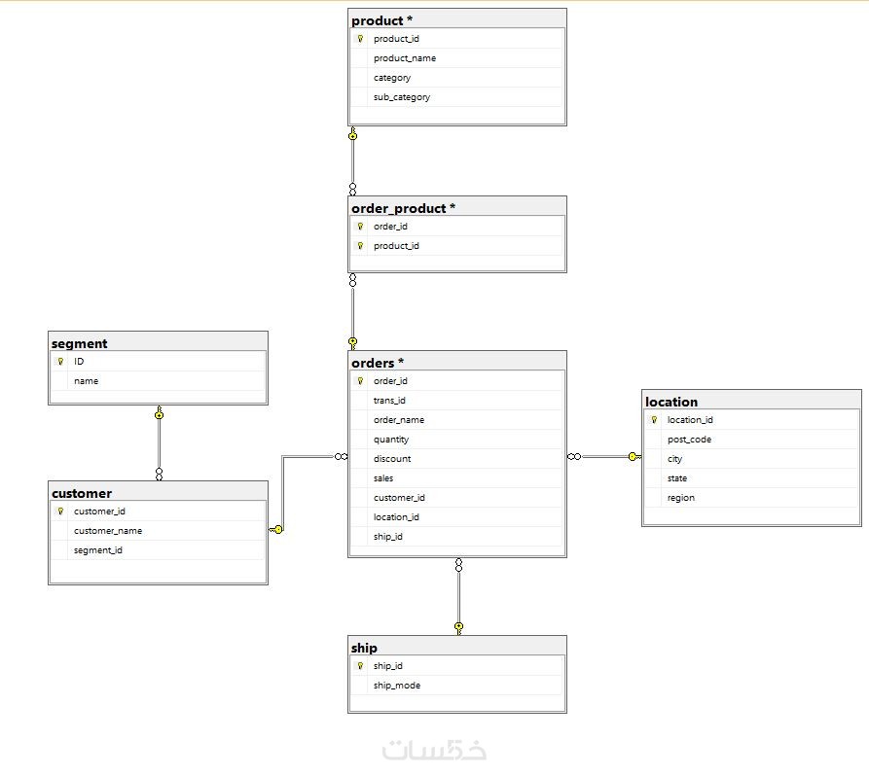869x776 pixels.
Task: Select product_id text in product table
Action: click(396, 39)
